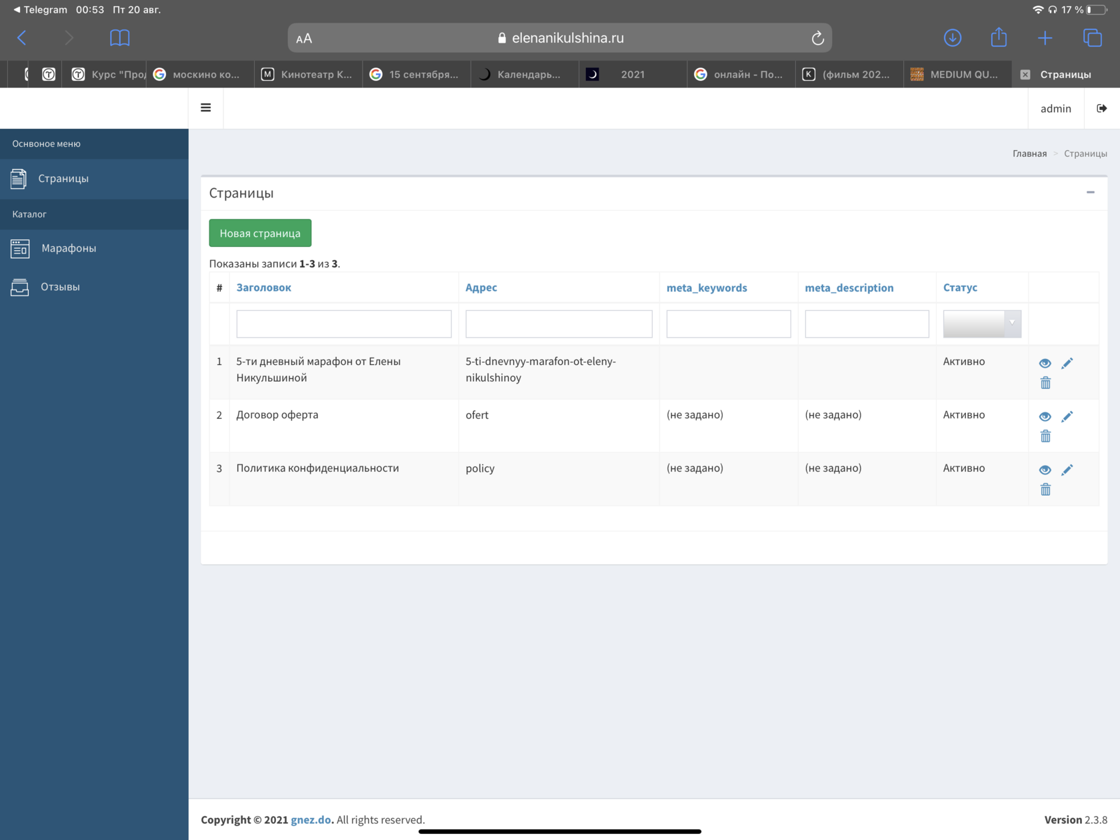Focus the Заголовок filter input
Screen dimensions: 1120x840
tap(344, 324)
